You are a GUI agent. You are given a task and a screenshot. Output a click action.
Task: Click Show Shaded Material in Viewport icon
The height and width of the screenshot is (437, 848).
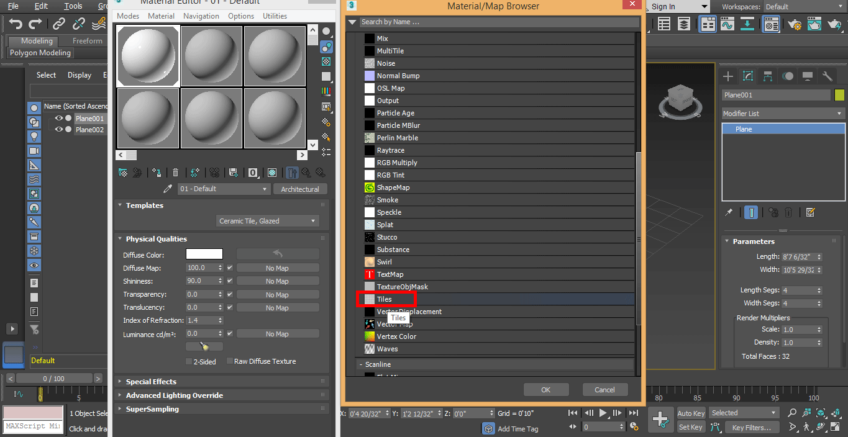tap(272, 173)
